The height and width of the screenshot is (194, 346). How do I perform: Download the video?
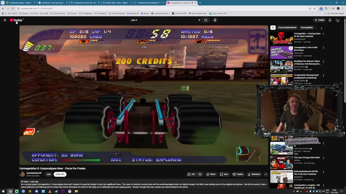[254, 174]
